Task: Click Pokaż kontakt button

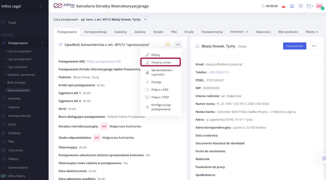Action: tap(294, 46)
